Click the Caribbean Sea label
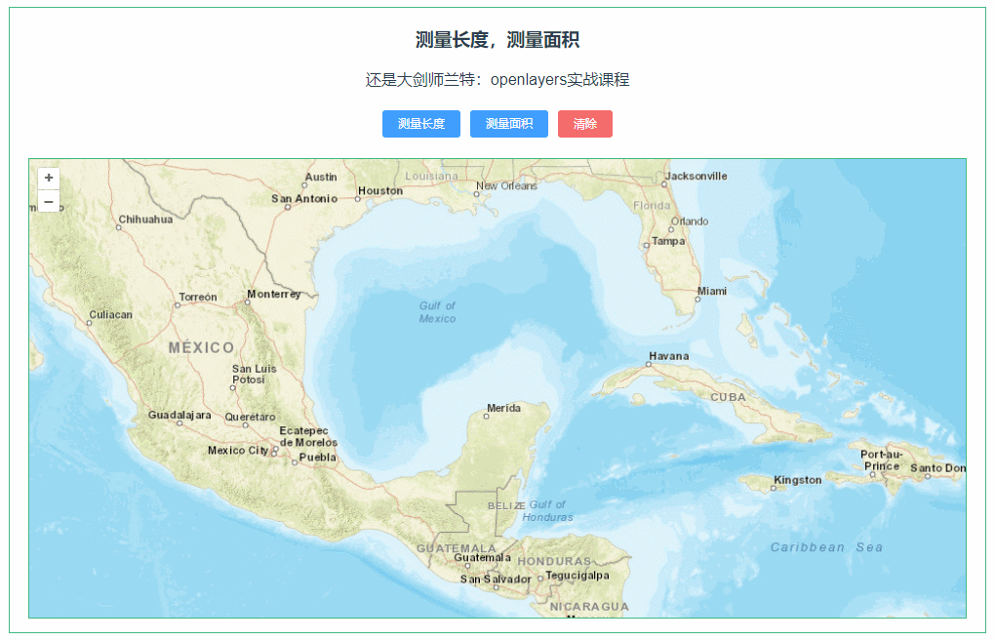Image resolution: width=995 pixels, height=641 pixels. click(826, 547)
